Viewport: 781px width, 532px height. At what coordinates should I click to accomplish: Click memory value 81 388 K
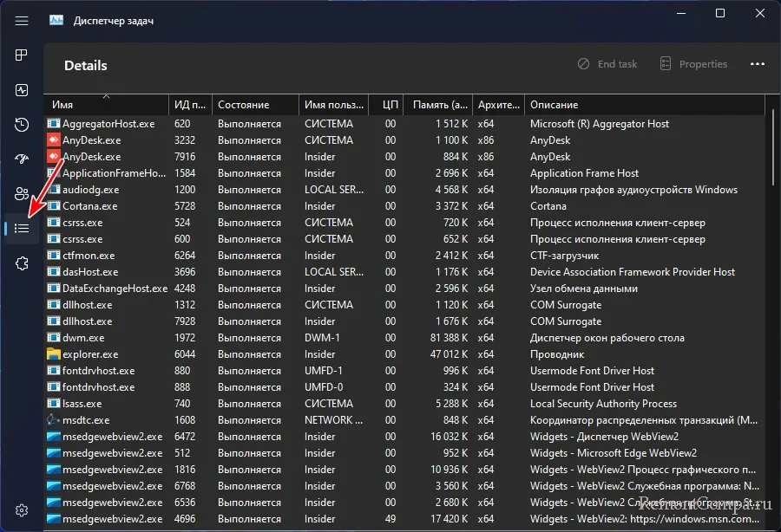pos(450,338)
